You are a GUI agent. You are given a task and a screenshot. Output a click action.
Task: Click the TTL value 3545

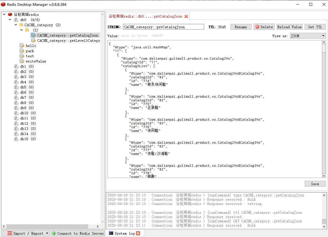tap(222, 27)
